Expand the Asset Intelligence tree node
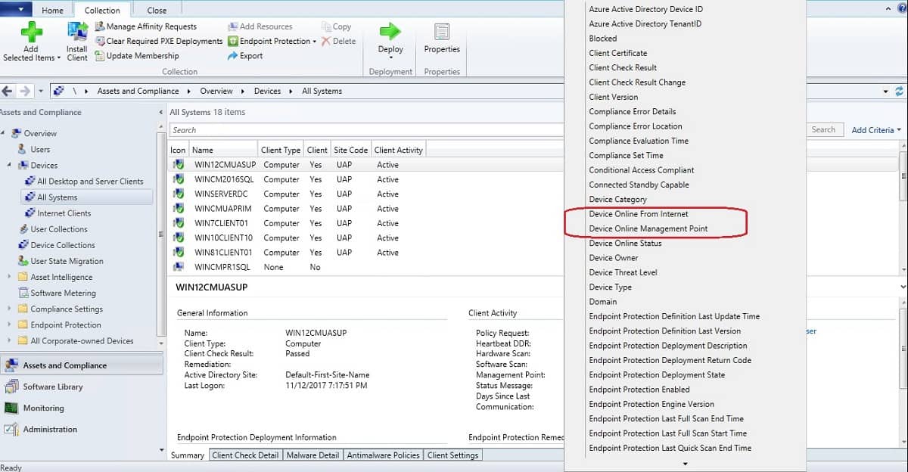The width and height of the screenshot is (908, 472). [x=10, y=277]
